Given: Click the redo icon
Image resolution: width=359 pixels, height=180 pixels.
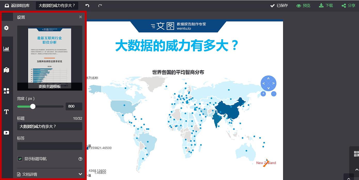Looking at the screenshot, I should click(x=100, y=5).
